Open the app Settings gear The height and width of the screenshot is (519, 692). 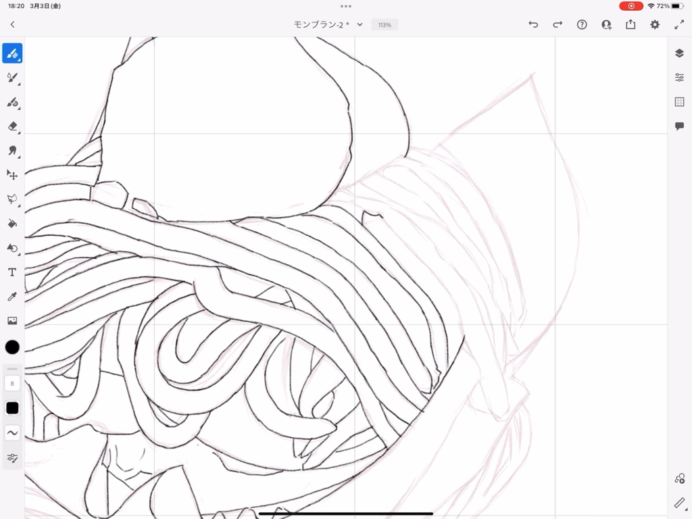point(654,24)
